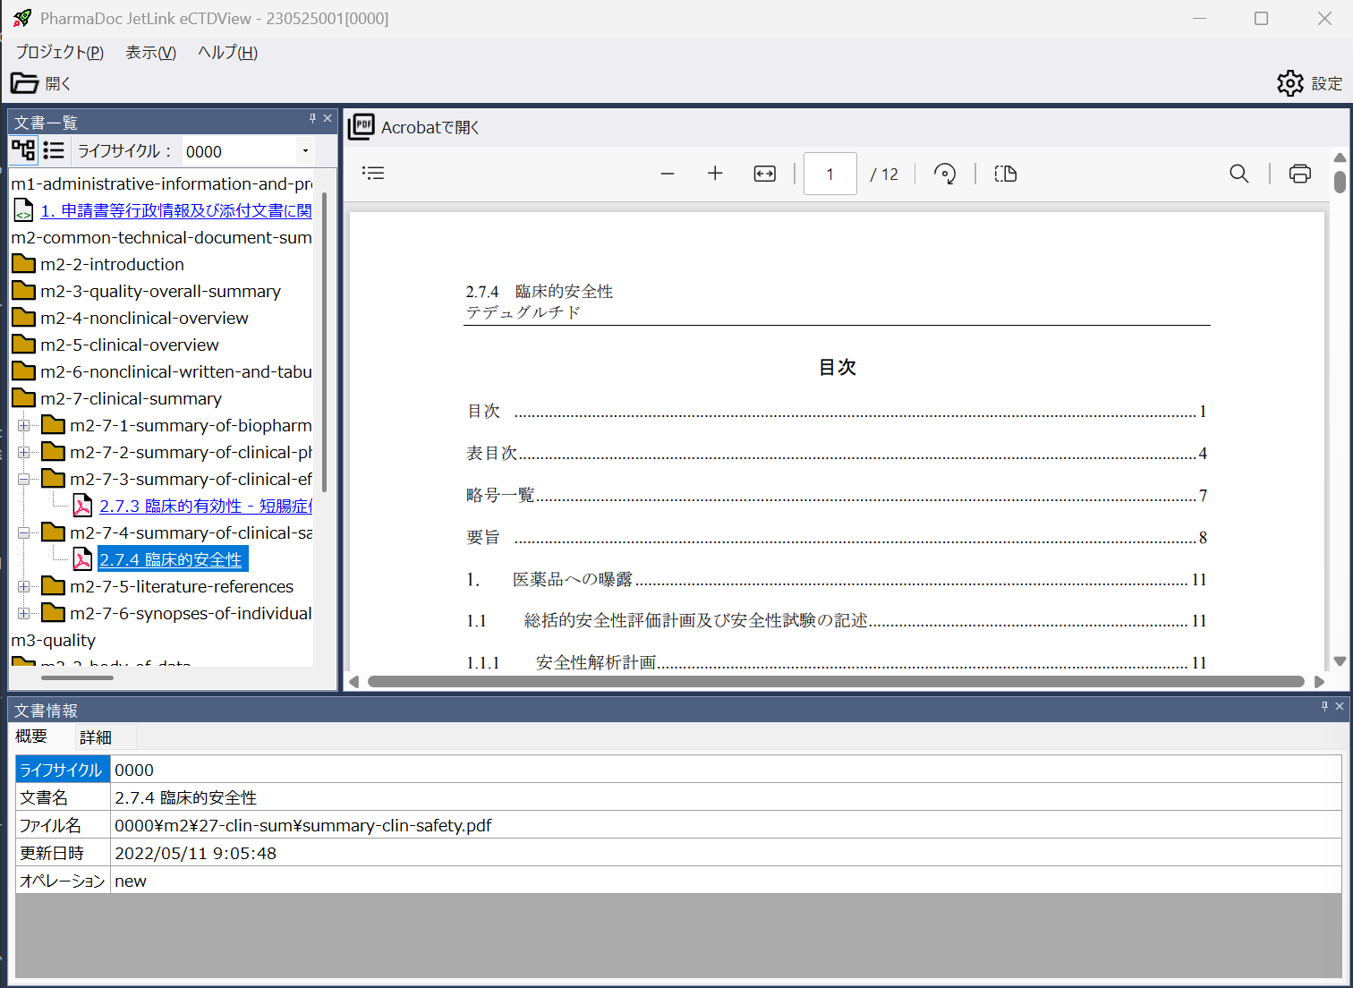Switch document list to tree view

(x=23, y=150)
